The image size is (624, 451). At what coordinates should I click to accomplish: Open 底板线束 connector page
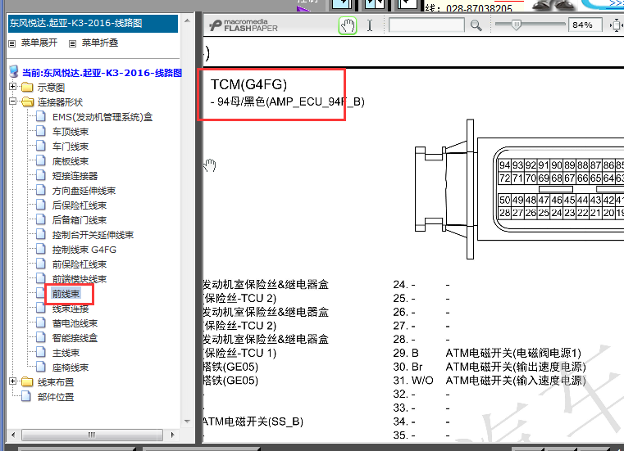pos(70,161)
